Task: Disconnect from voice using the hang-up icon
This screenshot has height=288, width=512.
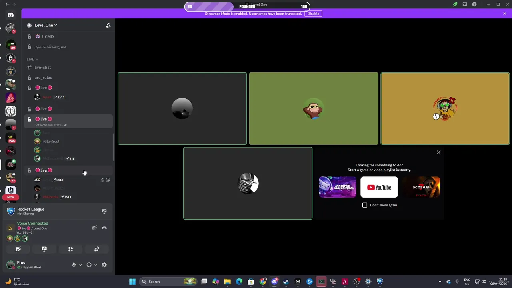Action: coord(104,228)
